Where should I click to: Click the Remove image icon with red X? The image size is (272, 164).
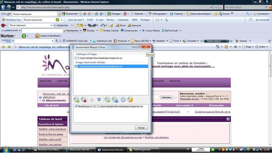(84, 99)
